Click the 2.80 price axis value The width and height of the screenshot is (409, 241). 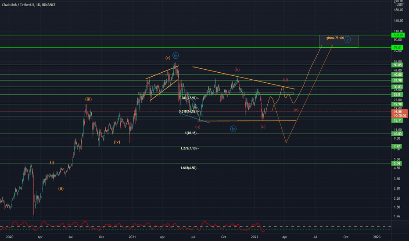tap(397, 188)
